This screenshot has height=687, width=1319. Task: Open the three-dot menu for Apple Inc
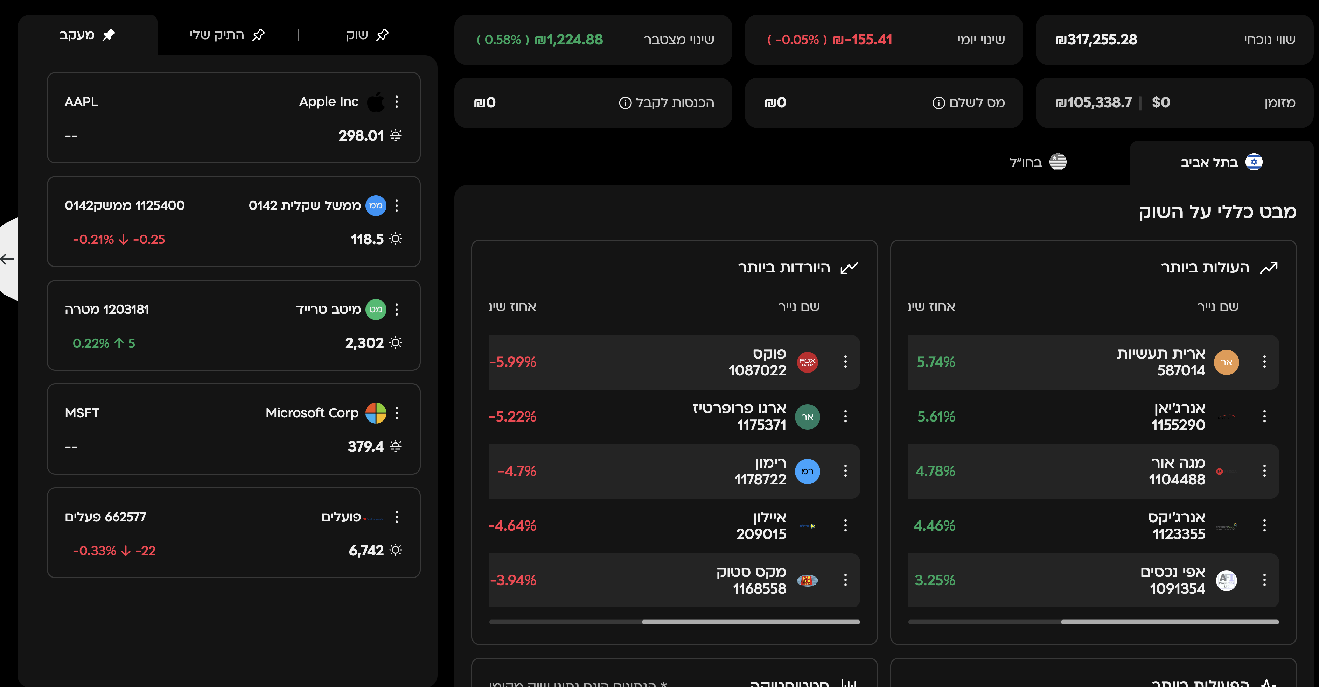[x=397, y=102]
